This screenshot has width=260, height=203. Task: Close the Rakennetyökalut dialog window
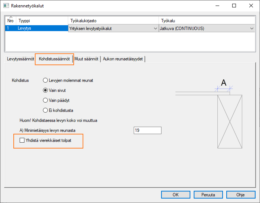pos(251,6)
